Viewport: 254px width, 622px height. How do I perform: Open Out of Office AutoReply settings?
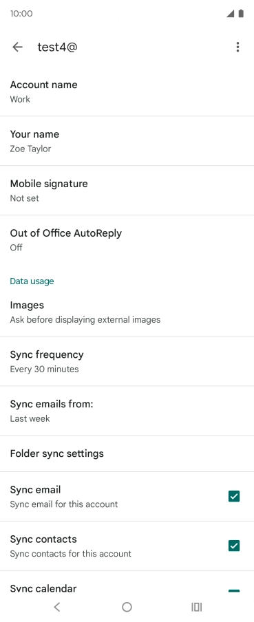[127, 239]
